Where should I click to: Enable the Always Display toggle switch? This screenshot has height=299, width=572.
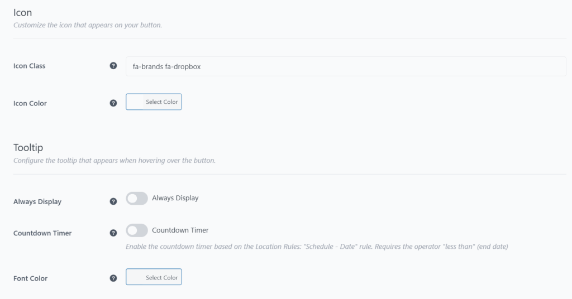coord(137,199)
